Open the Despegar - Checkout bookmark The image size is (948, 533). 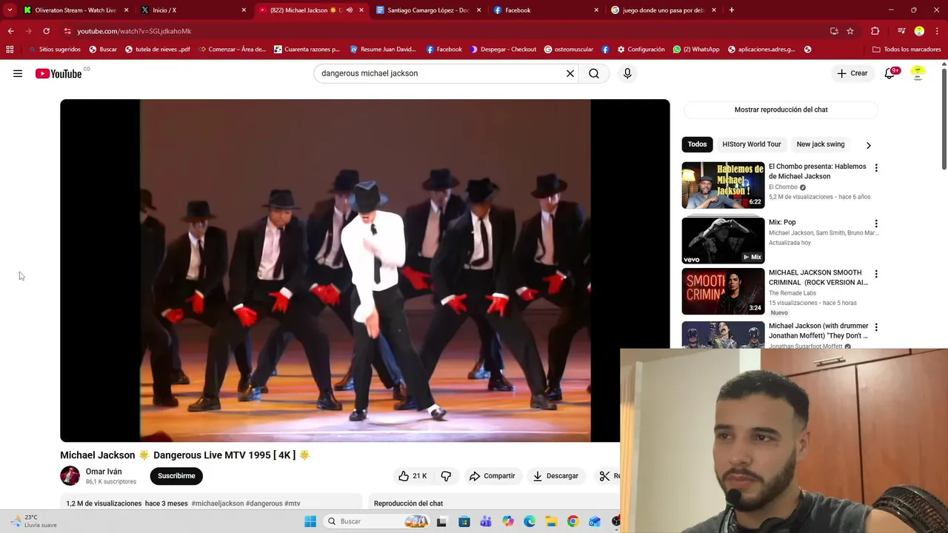[x=503, y=50]
